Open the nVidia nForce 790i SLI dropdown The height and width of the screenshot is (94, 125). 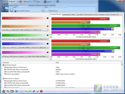click(x=25, y=47)
